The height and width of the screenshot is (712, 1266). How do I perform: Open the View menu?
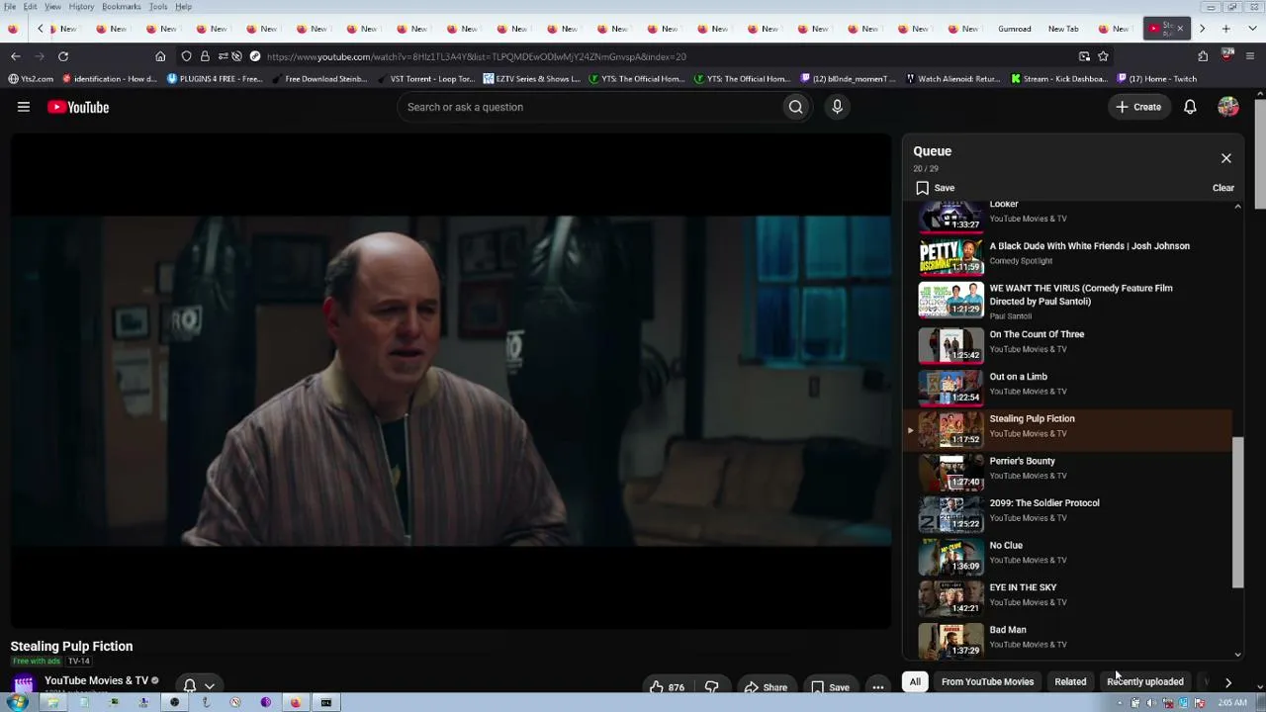tap(52, 7)
